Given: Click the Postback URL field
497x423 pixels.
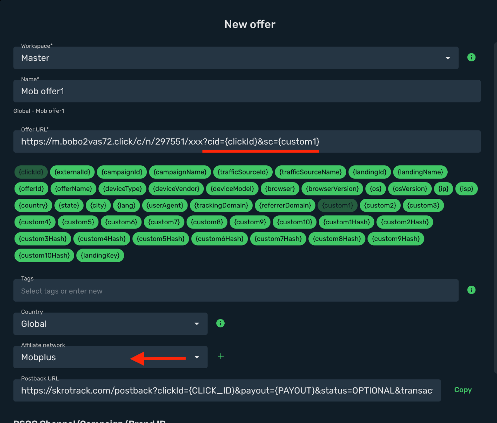Looking at the screenshot, I should point(227,390).
